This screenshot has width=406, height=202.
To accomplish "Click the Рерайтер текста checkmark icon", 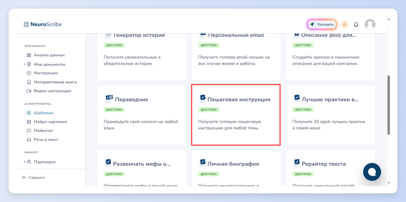I will (x=297, y=162).
